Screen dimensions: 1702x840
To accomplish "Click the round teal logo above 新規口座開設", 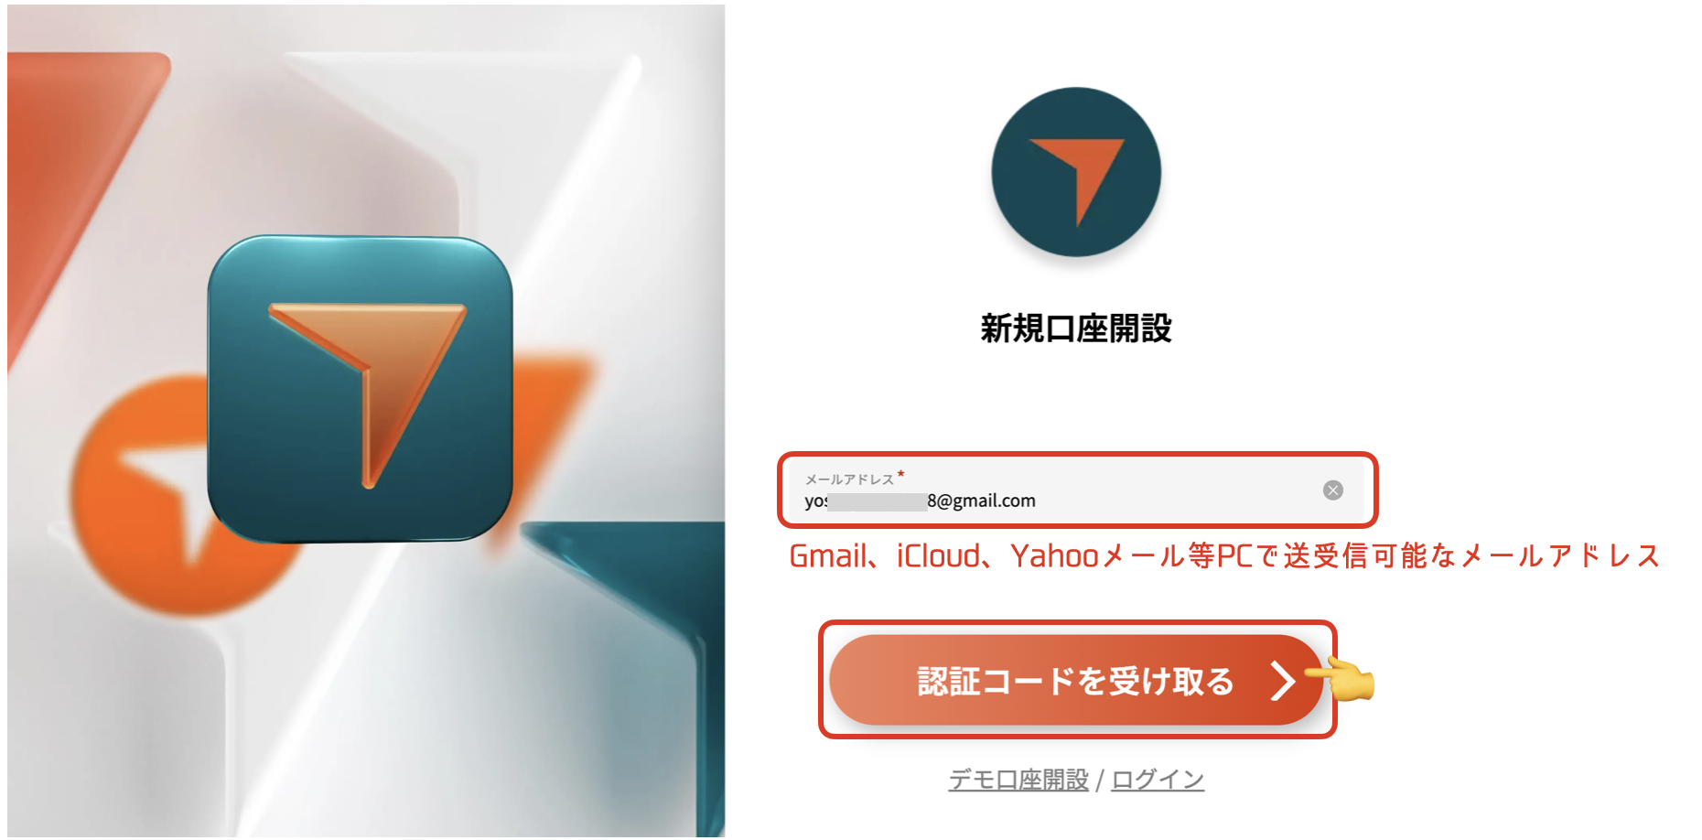I will 1076,172.
